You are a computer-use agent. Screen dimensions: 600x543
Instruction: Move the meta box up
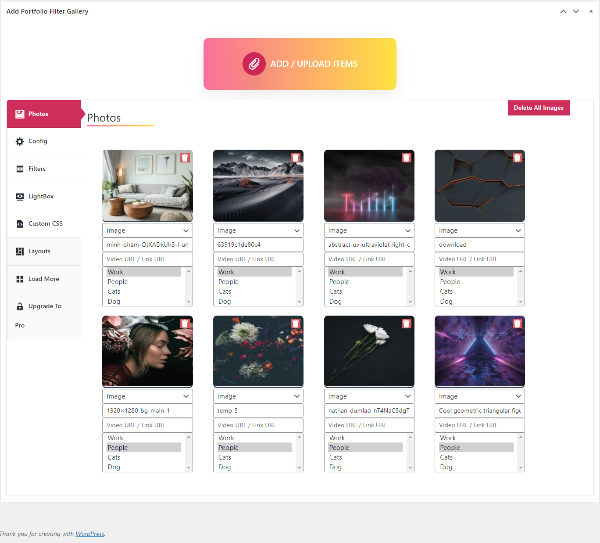click(564, 11)
